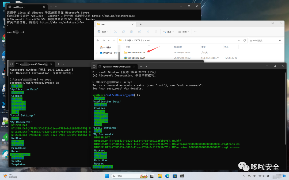The height and width of the screenshot is (180, 289).
Task: Open the profile dropdown in xyz terminal
Action: point(146,66)
